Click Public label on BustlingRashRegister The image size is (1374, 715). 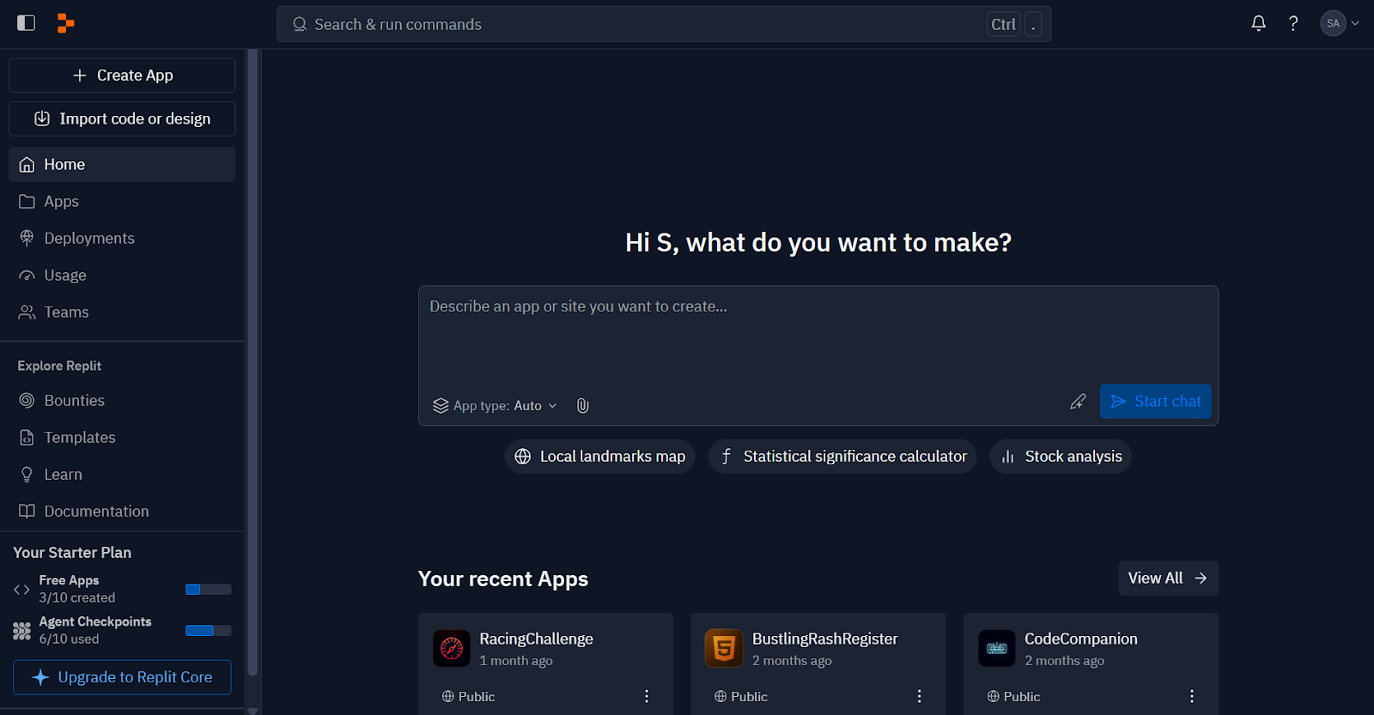[x=749, y=696]
